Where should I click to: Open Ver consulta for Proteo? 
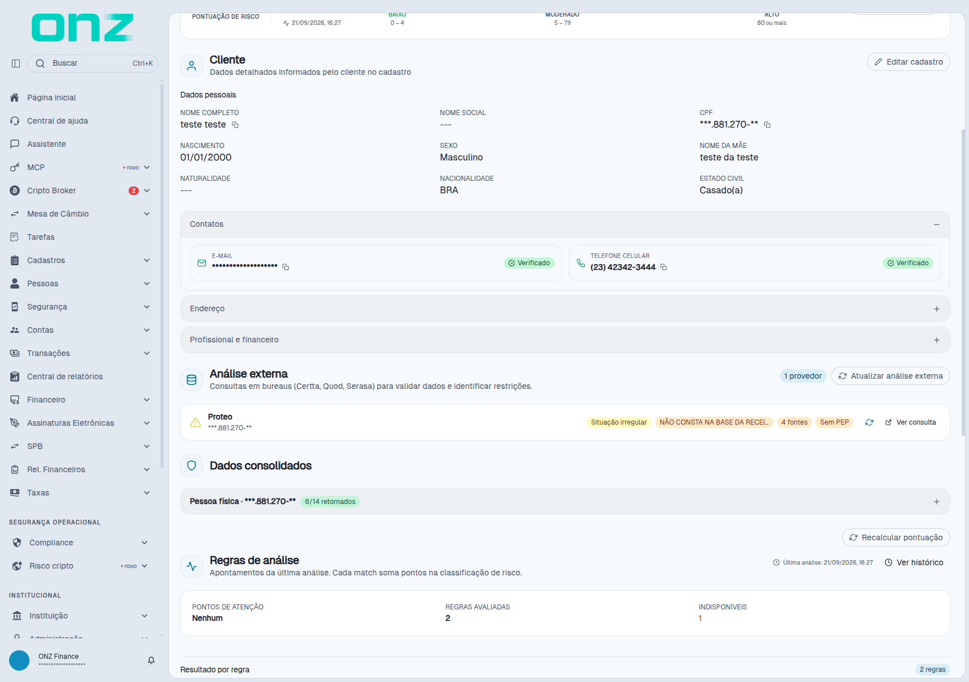coord(911,422)
